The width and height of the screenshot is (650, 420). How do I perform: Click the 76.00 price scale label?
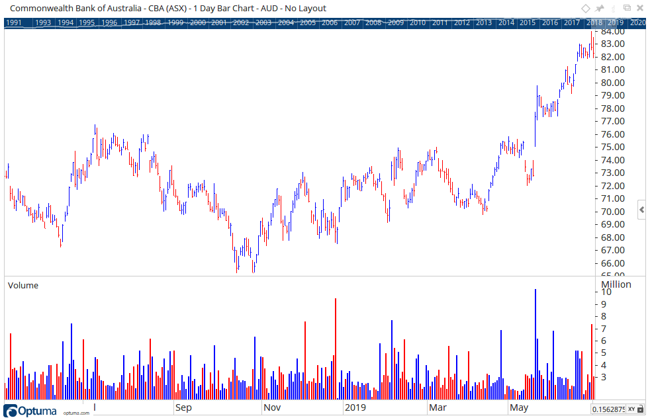[x=613, y=134]
